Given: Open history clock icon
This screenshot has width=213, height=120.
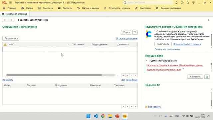Looking at the screenshot, I should pos(182,3).
